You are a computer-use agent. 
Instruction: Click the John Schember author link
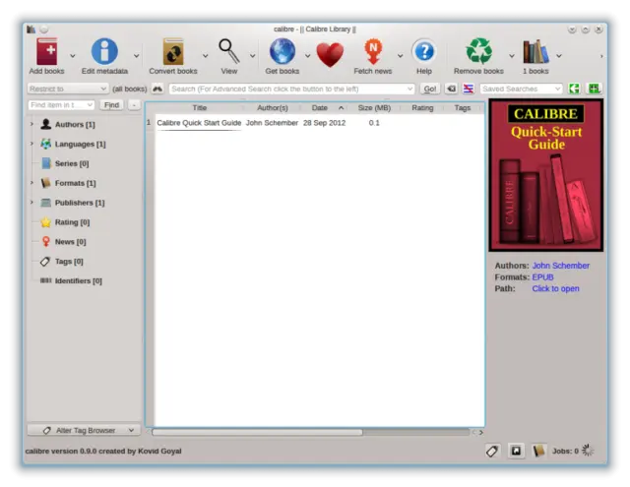click(560, 266)
